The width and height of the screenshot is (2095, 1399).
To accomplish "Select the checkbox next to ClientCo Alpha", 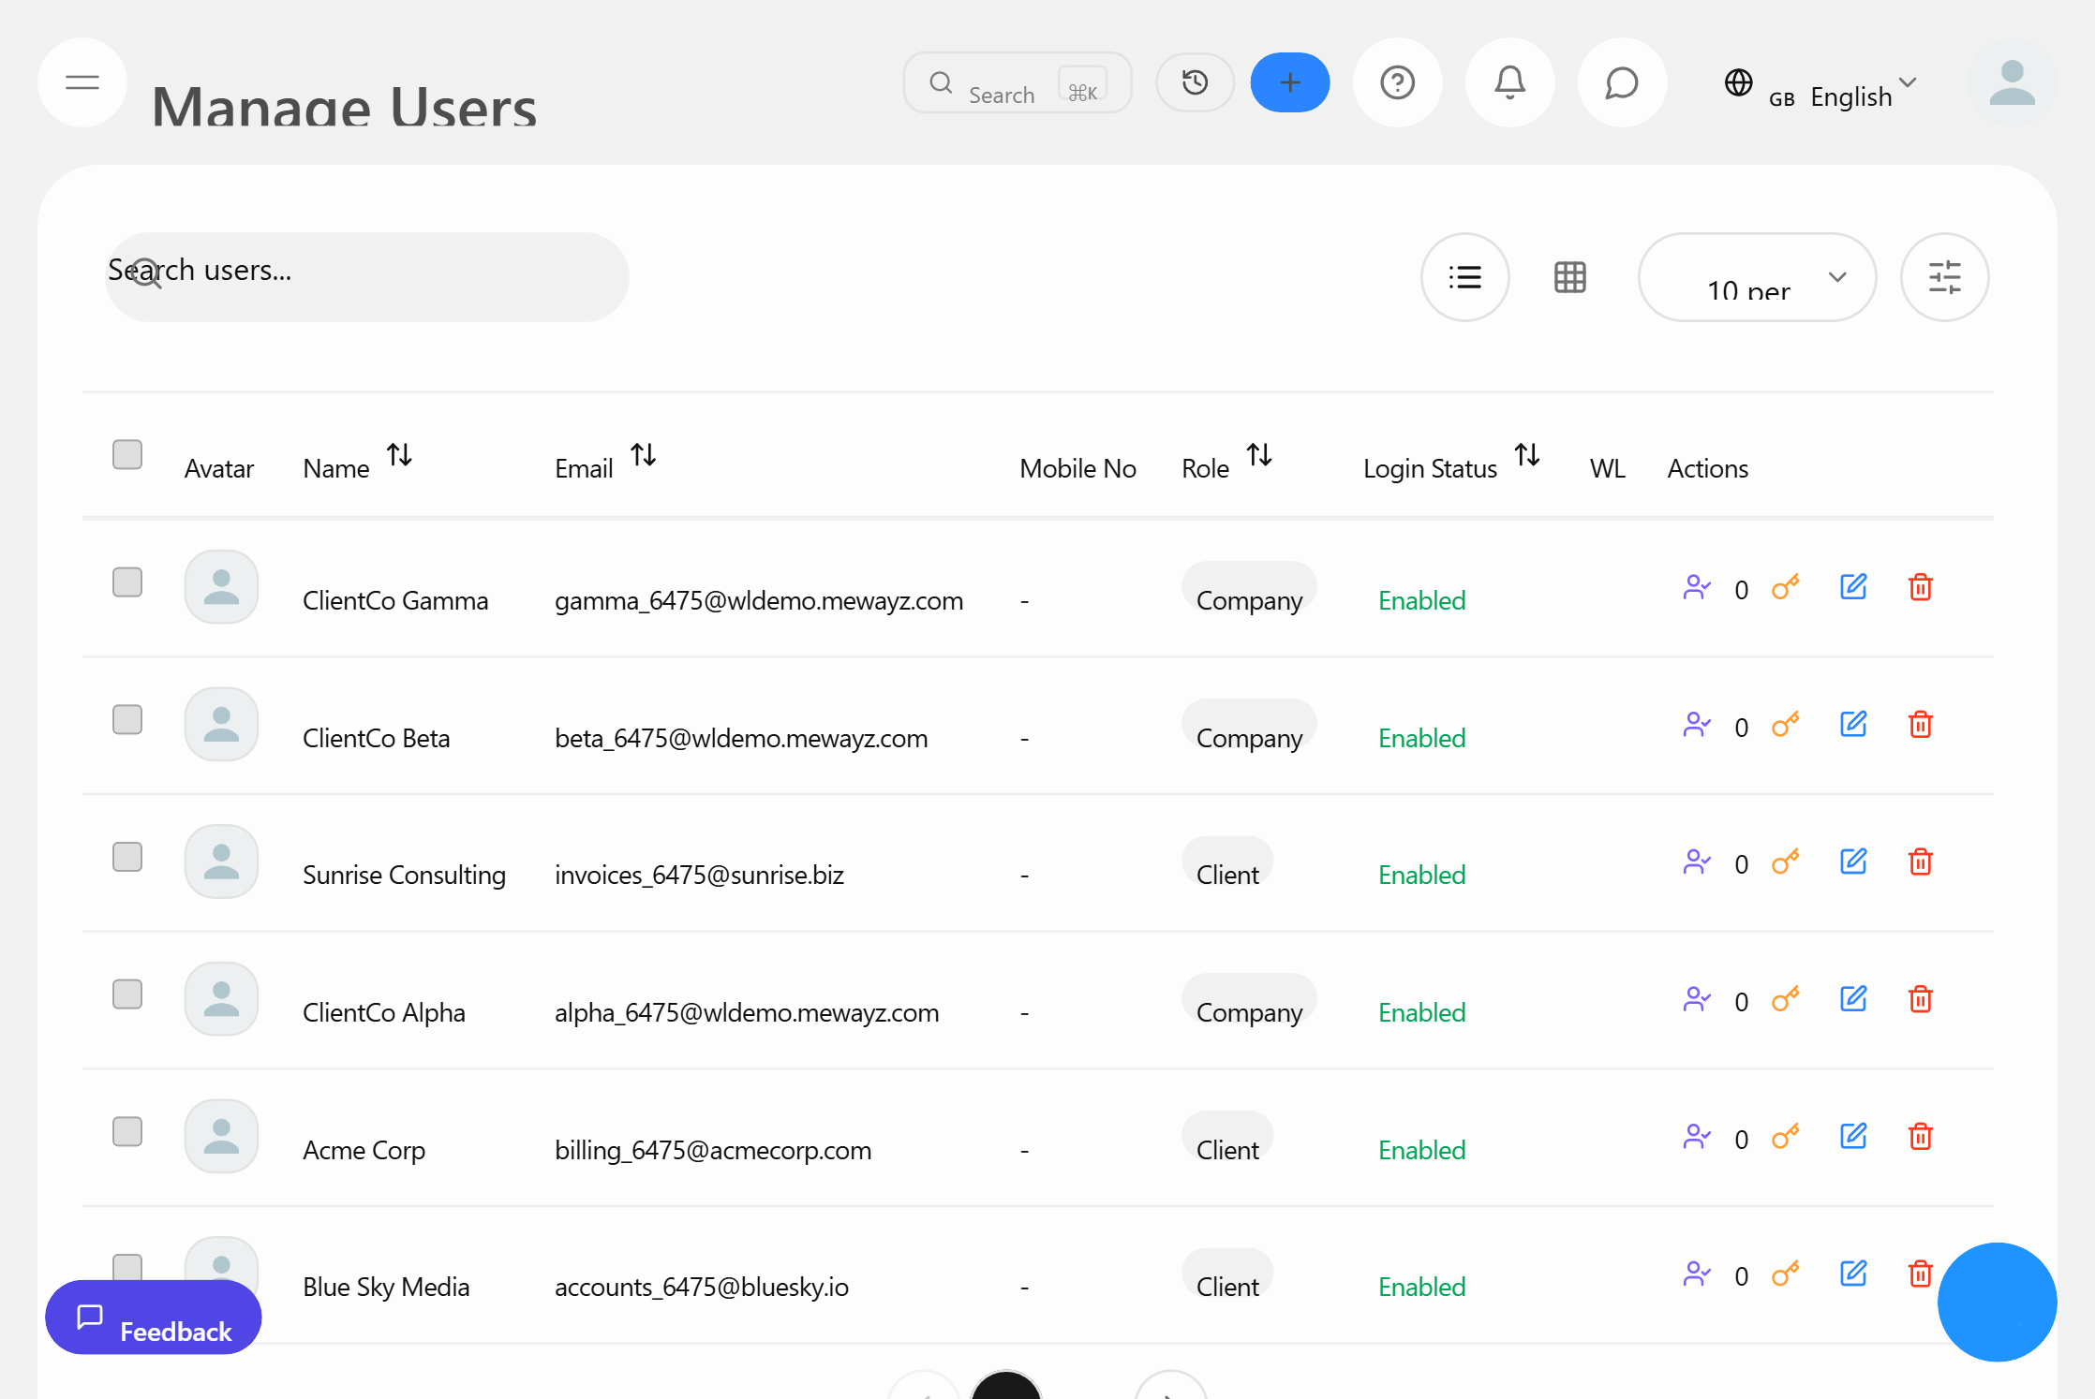I will (126, 994).
